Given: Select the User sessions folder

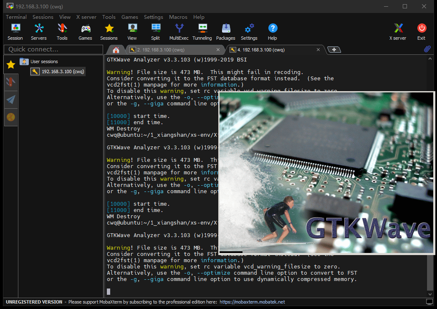Looking at the screenshot, I should click(x=39, y=61).
